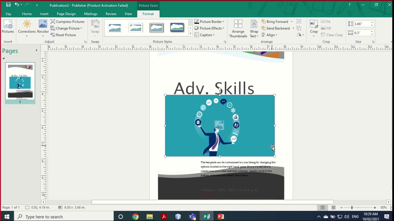The width and height of the screenshot is (394, 221).
Task: Click the zoom slider handle
Action: pyautogui.click(x=352, y=207)
